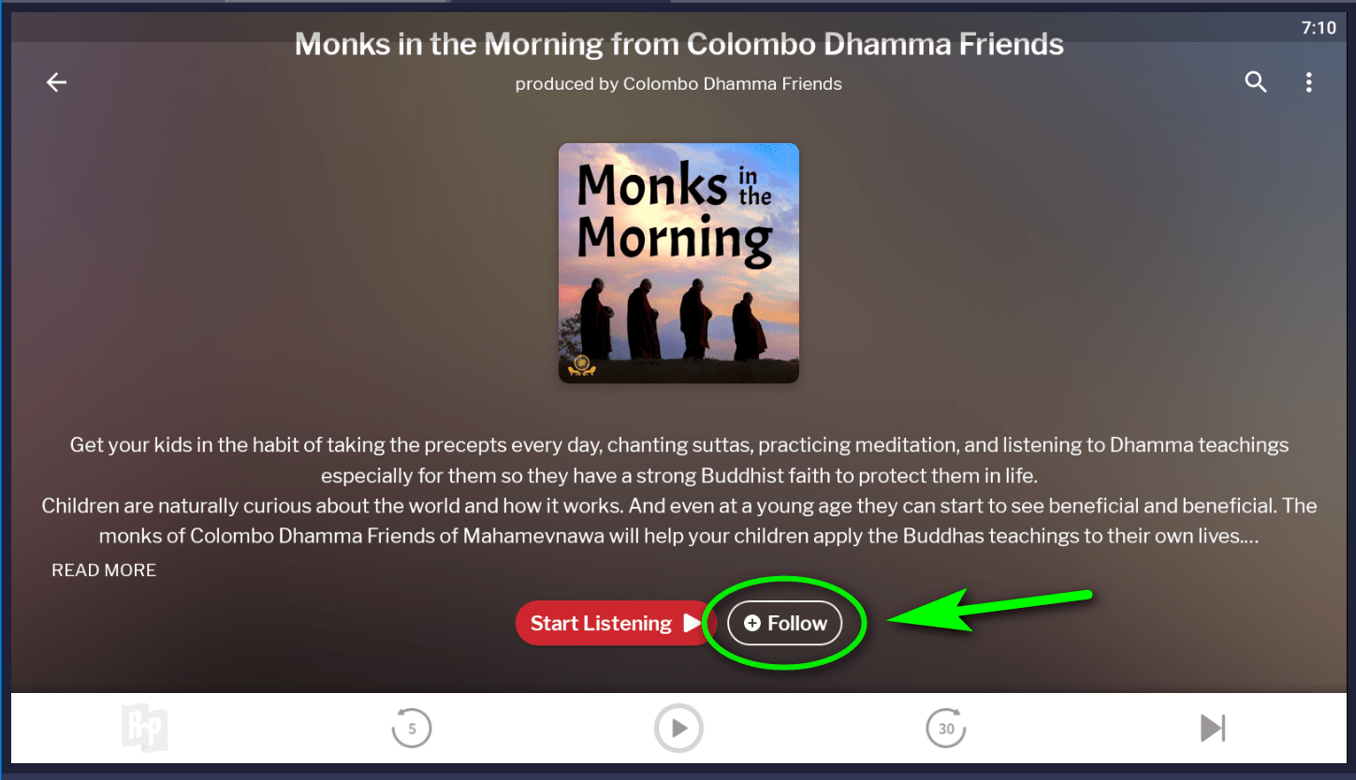Click the monks silhouette in the artwork
The height and width of the screenshot is (780, 1356).
pyautogui.click(x=674, y=318)
